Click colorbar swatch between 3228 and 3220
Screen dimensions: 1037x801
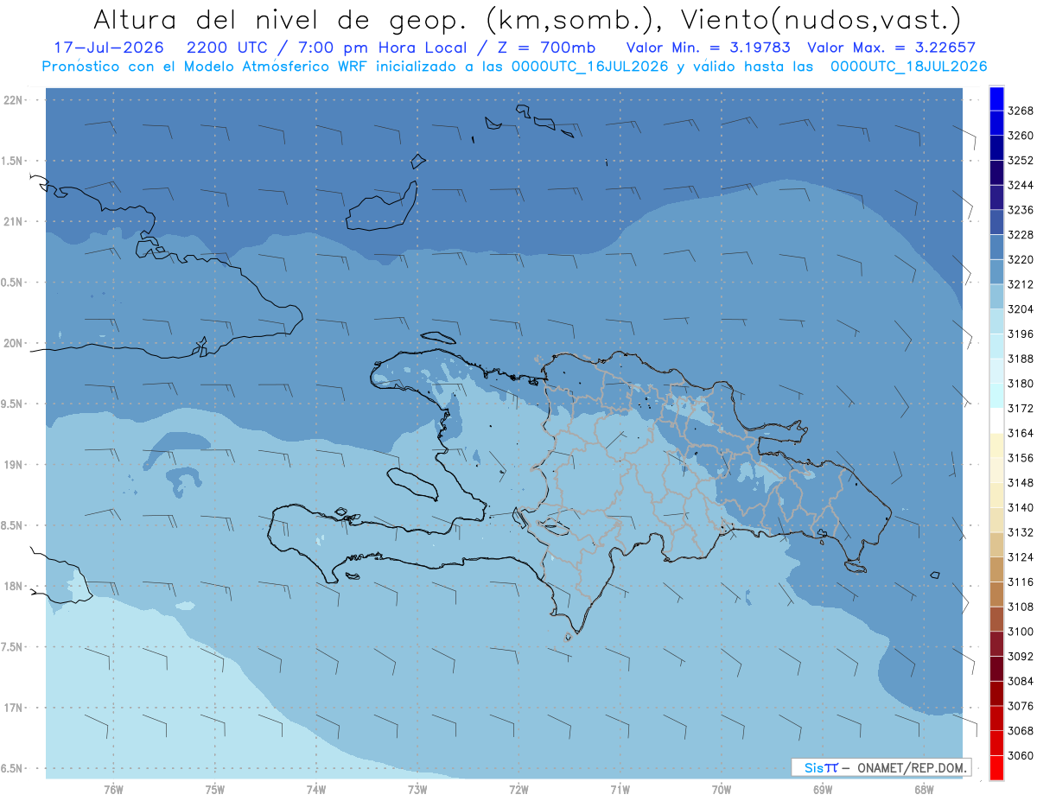tap(996, 246)
